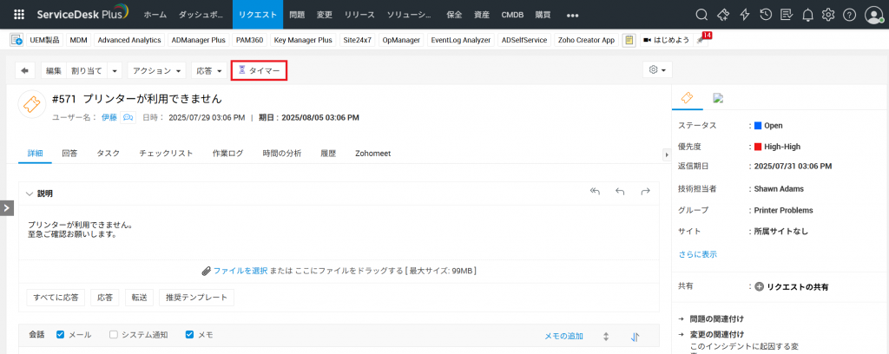Viewport: 889px width, 354px height.
Task: Open the app grid launcher icon
Action: (x=19, y=15)
